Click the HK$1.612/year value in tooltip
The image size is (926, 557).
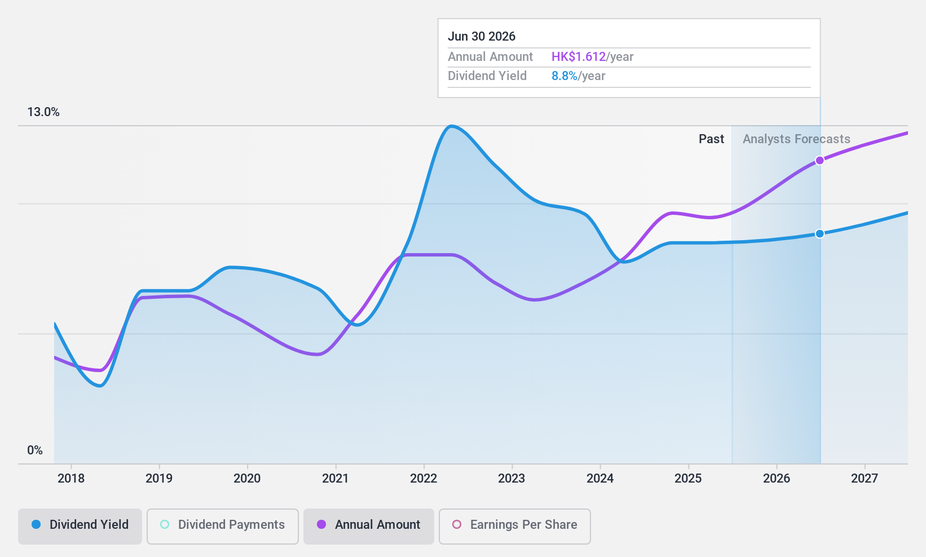(592, 57)
